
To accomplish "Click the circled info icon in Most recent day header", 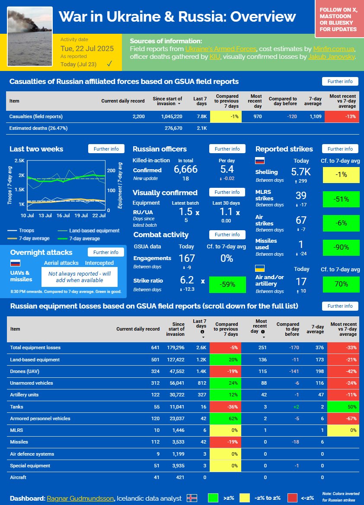I will coord(262,332).
